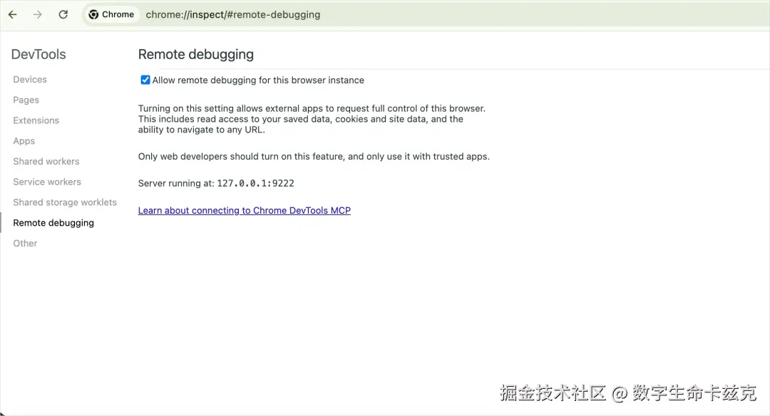The height and width of the screenshot is (416, 770).
Task: View the Service workers section
Action: [x=47, y=182]
